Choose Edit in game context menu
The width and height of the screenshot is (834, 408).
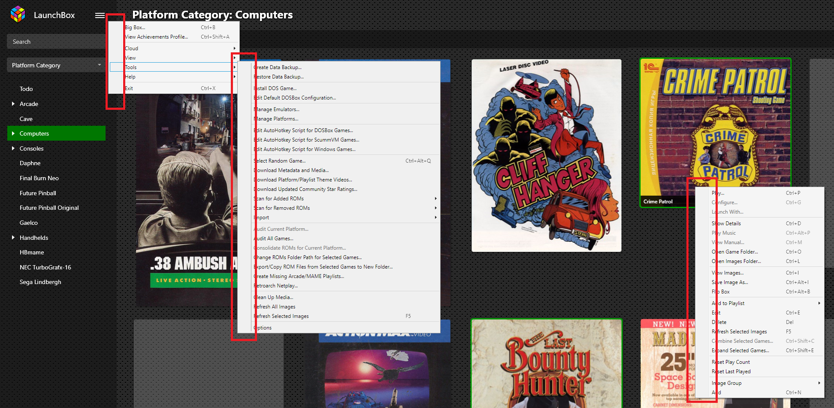point(759,313)
